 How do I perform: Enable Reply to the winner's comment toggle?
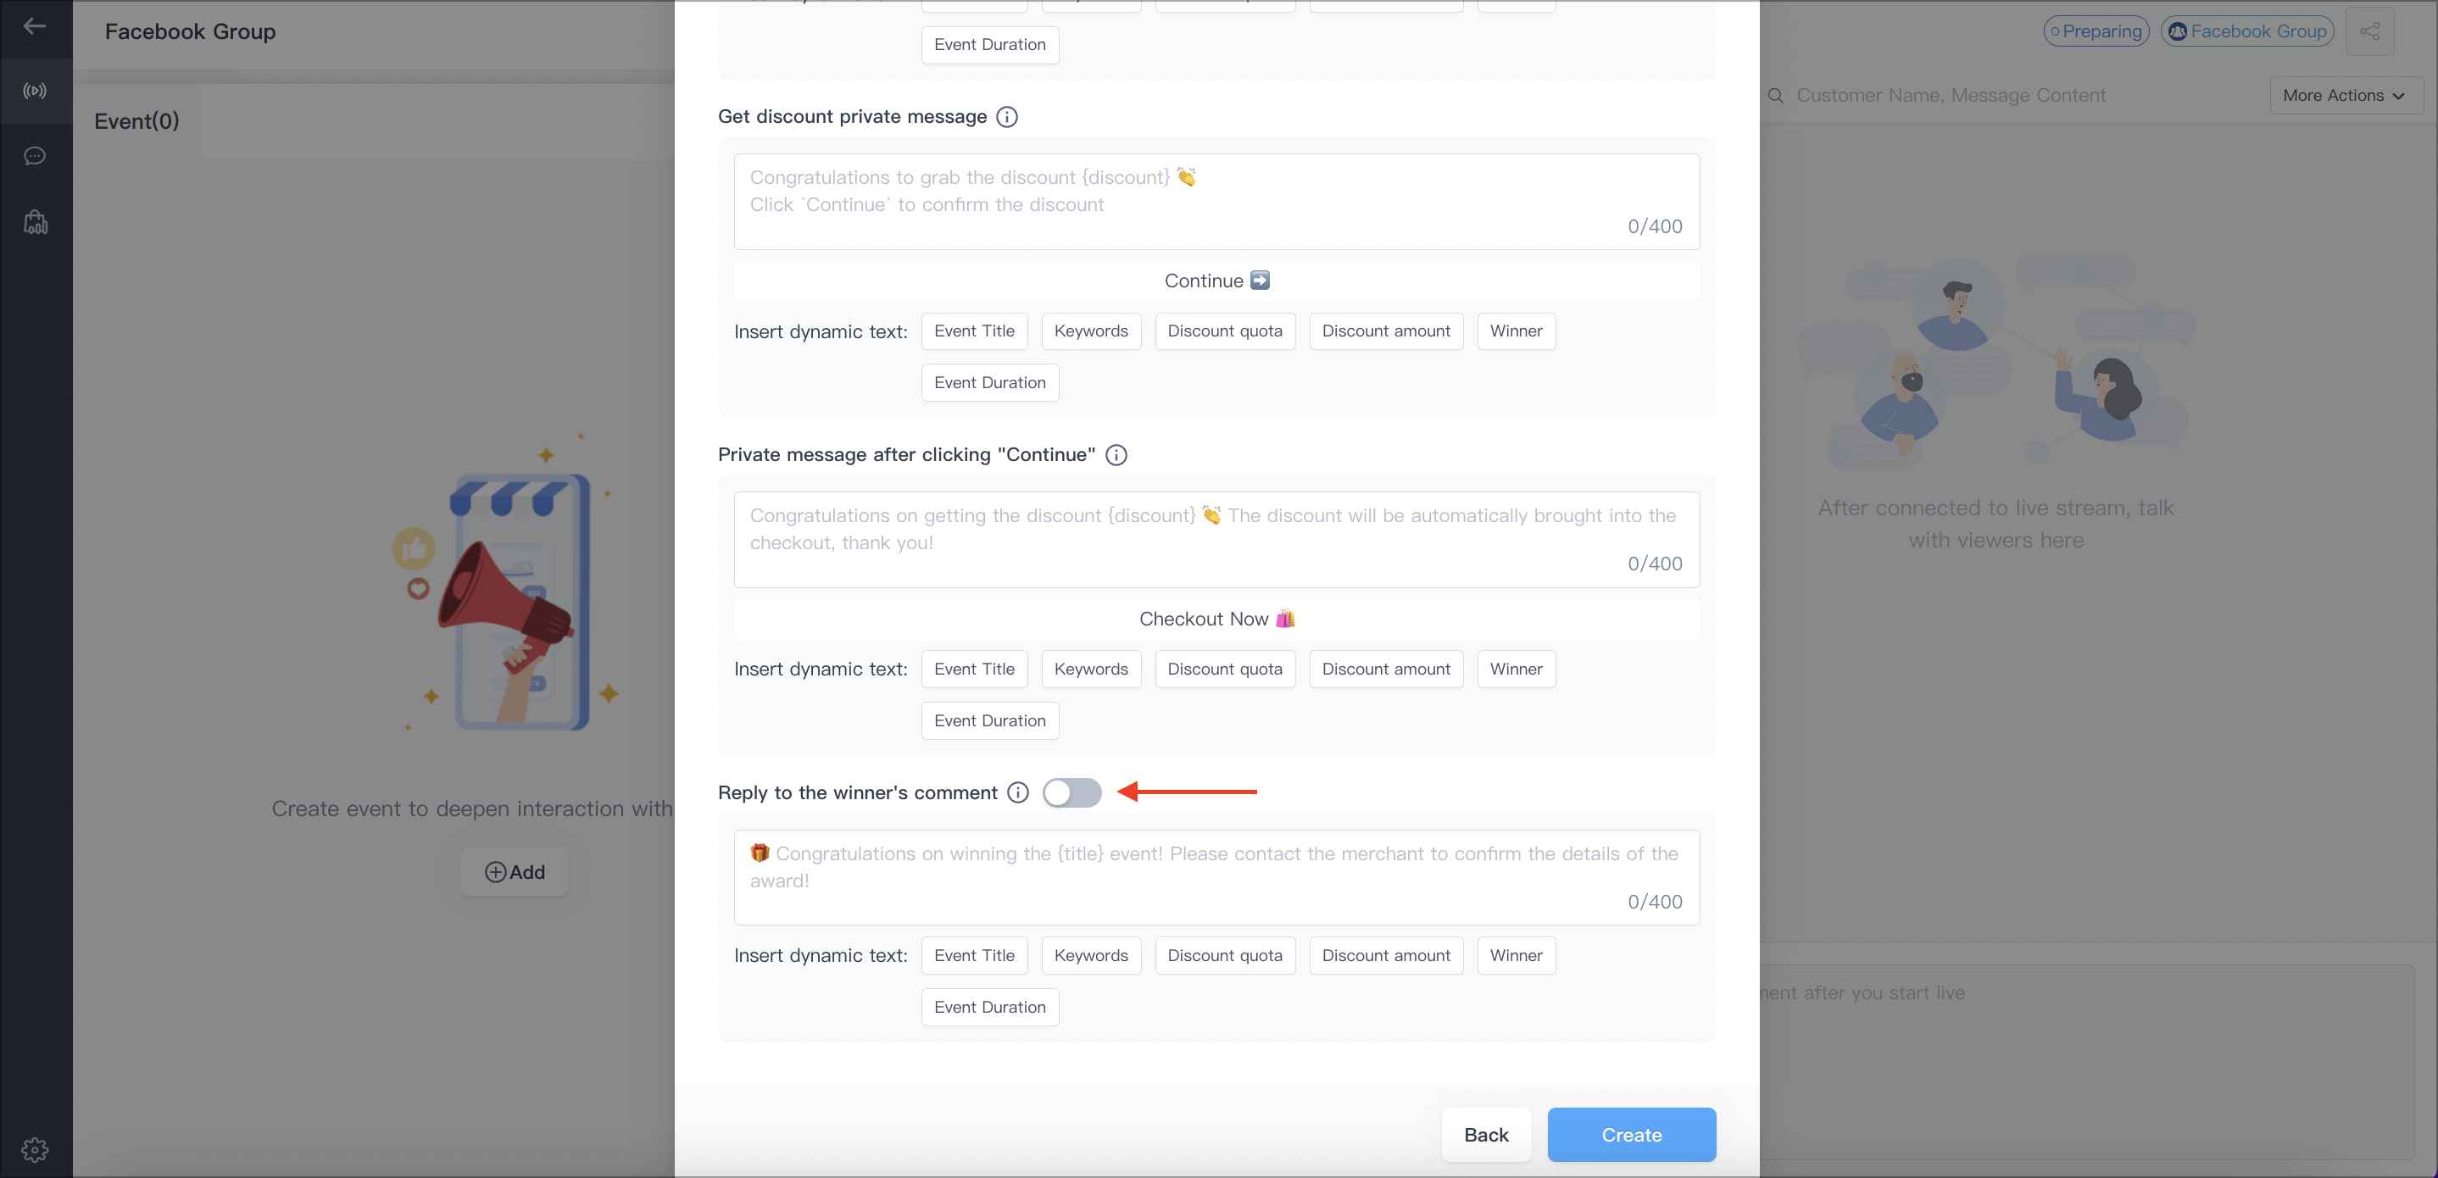1071,793
